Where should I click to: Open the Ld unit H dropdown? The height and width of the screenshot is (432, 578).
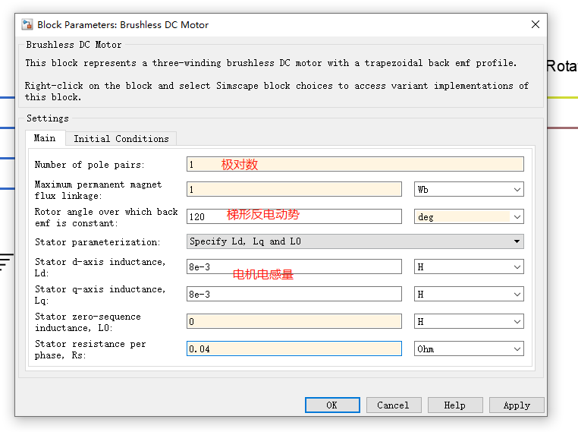point(469,266)
